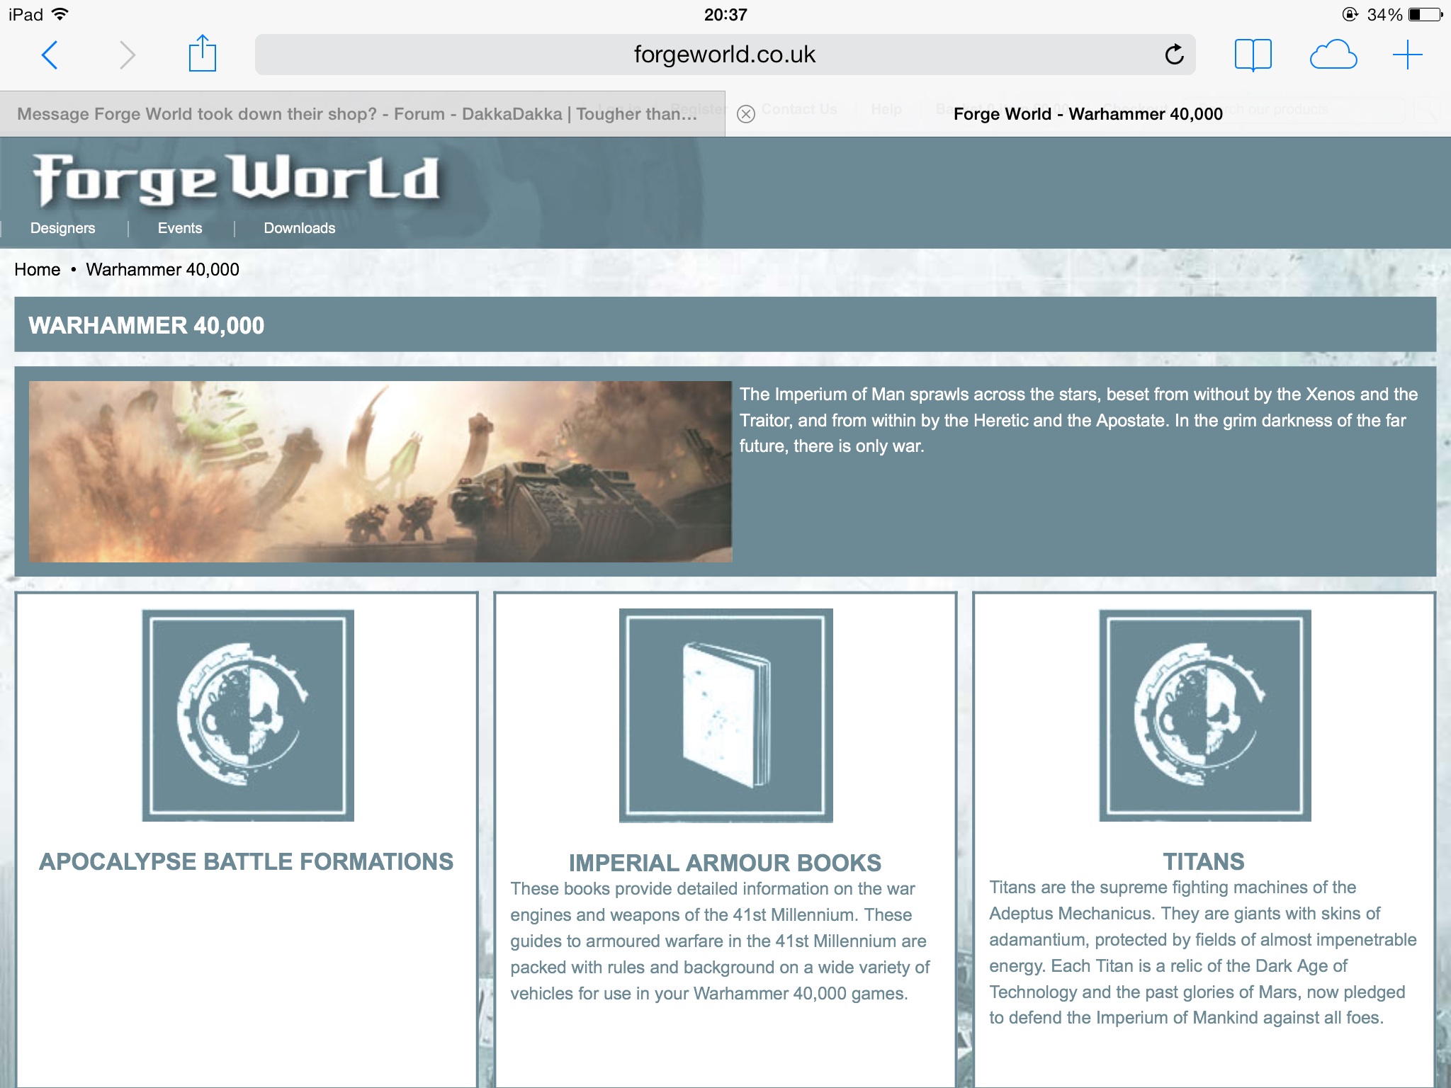The width and height of the screenshot is (1451, 1088).
Task: Tap the Safari forward arrow
Action: [x=127, y=55]
